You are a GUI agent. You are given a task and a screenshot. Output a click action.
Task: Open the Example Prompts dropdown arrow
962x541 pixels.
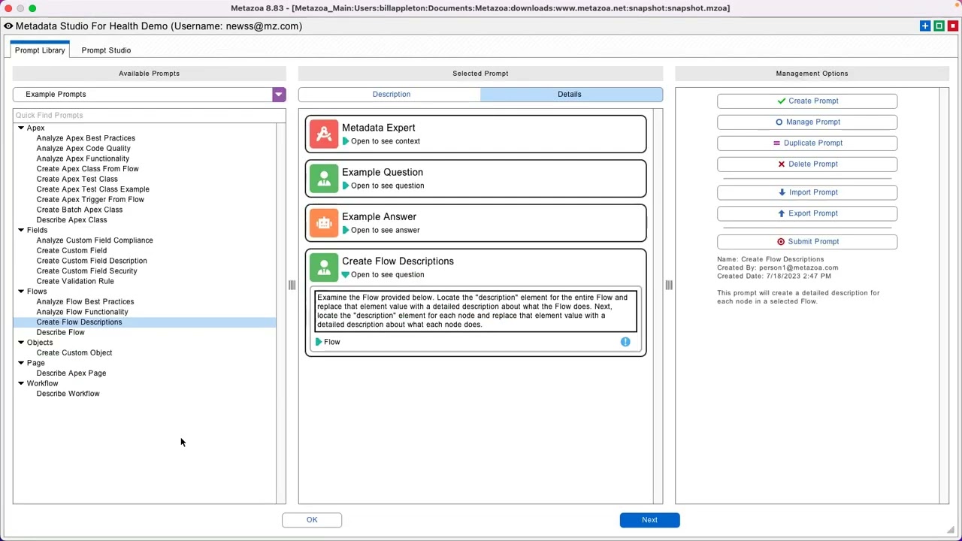click(x=279, y=95)
